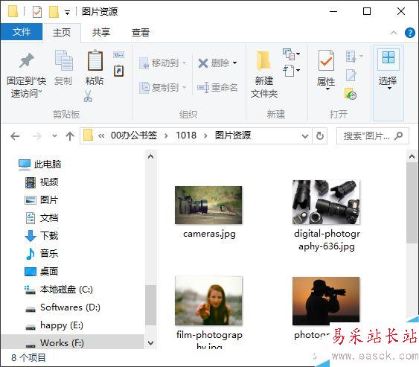Pin folder to Quick access
The width and height of the screenshot is (419, 367).
(x=26, y=74)
